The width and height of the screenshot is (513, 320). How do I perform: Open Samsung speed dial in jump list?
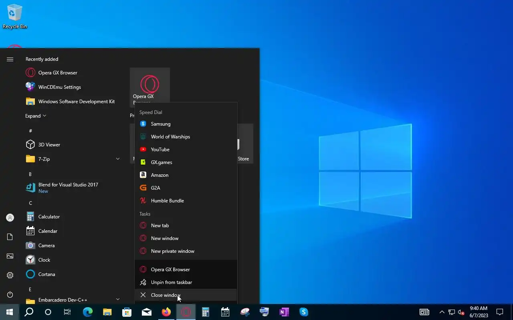click(186, 124)
